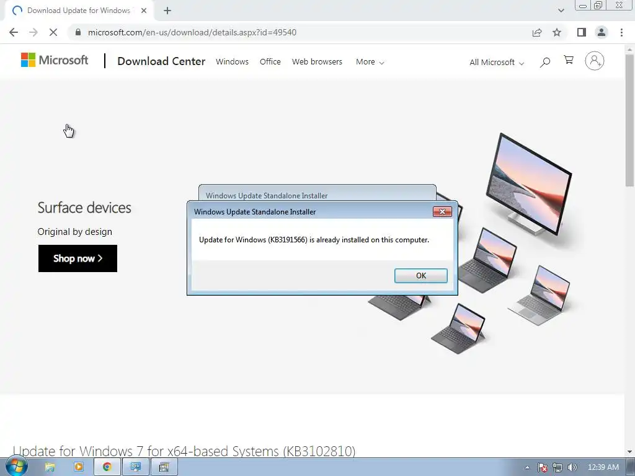Image resolution: width=635 pixels, height=476 pixels.
Task: Open the Office menu item
Action: point(270,62)
